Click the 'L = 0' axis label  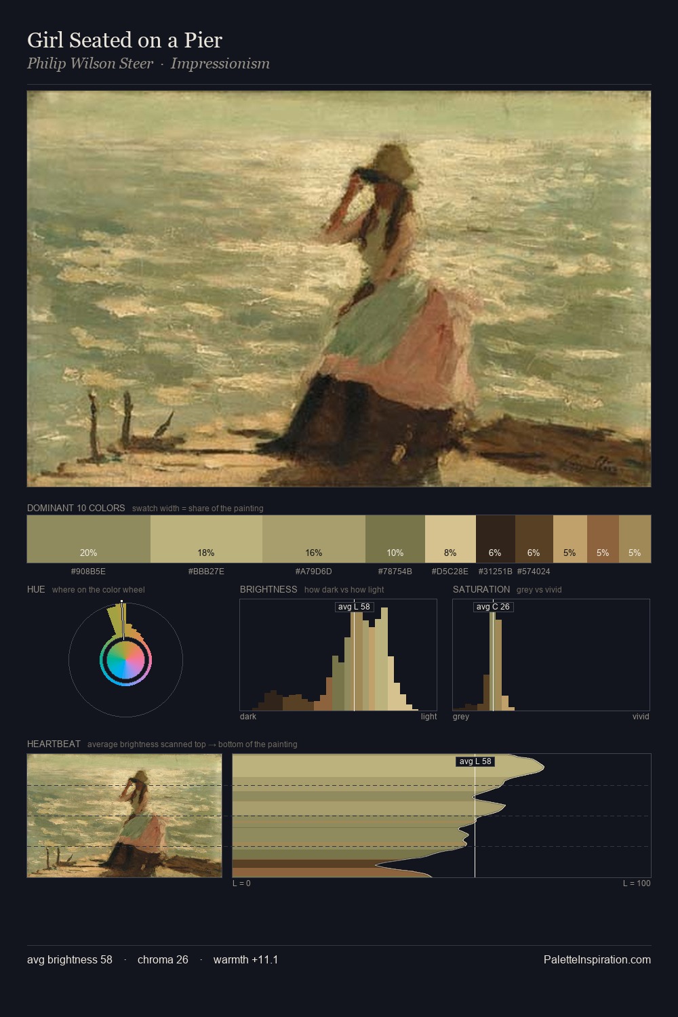[242, 883]
